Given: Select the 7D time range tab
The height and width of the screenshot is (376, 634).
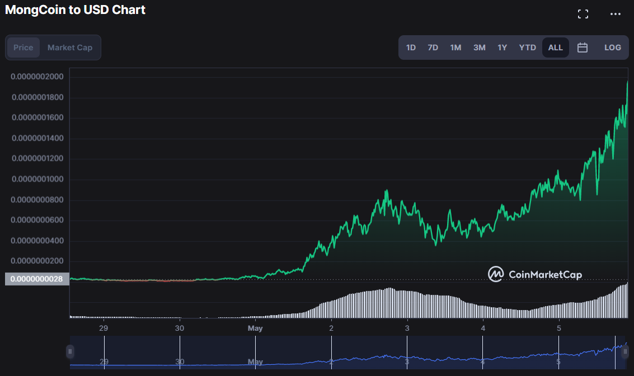Looking at the screenshot, I should point(433,47).
